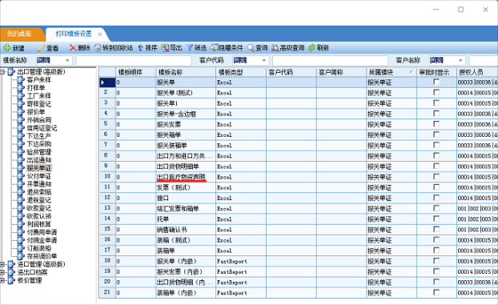Click the pencil 查看 icon
Screen dimensions: 498x305
pyautogui.click(x=41, y=48)
